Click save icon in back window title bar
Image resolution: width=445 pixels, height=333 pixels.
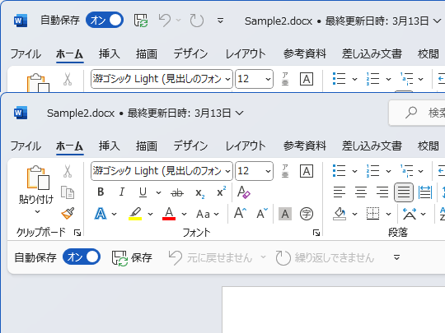(141, 21)
